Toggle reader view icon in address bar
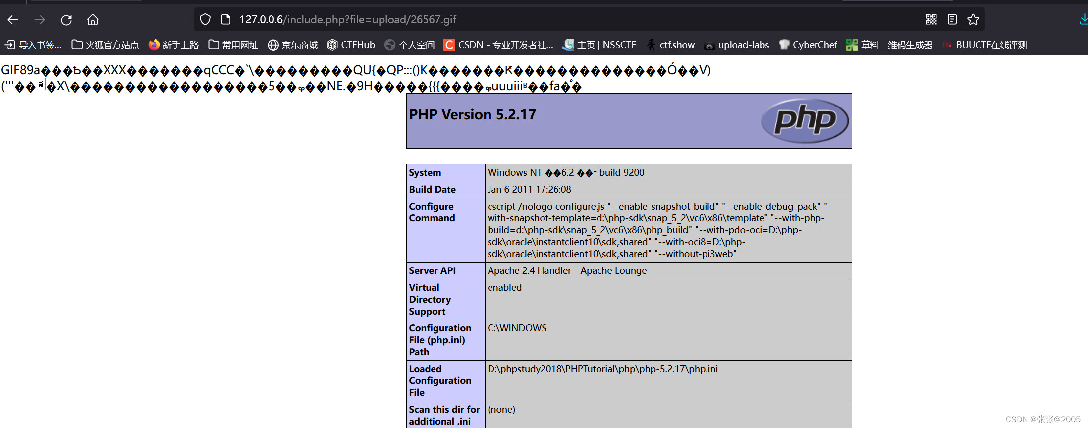Screen dimensions: 1088x428 pyautogui.click(x=952, y=20)
